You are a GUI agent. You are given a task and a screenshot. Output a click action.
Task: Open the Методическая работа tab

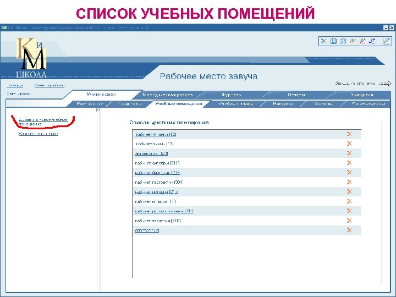168,95
